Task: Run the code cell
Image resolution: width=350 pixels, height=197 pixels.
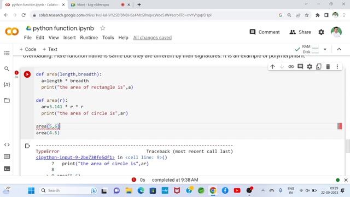Action: [27, 74]
